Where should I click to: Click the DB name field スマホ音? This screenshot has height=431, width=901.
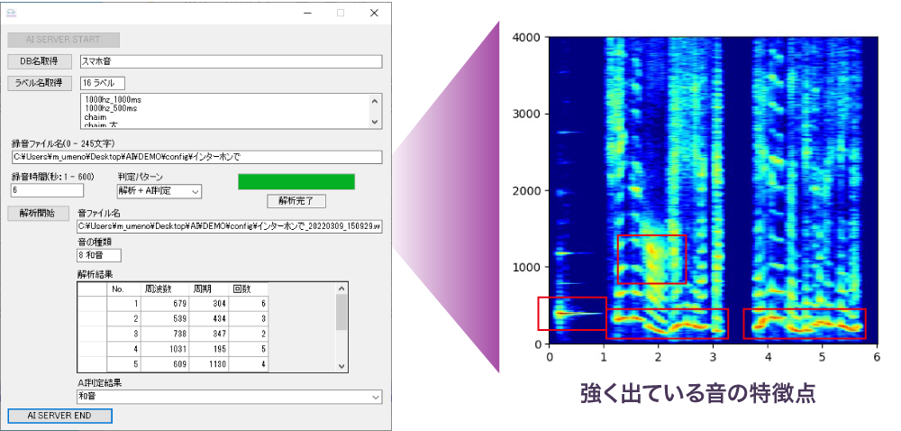tap(231, 62)
